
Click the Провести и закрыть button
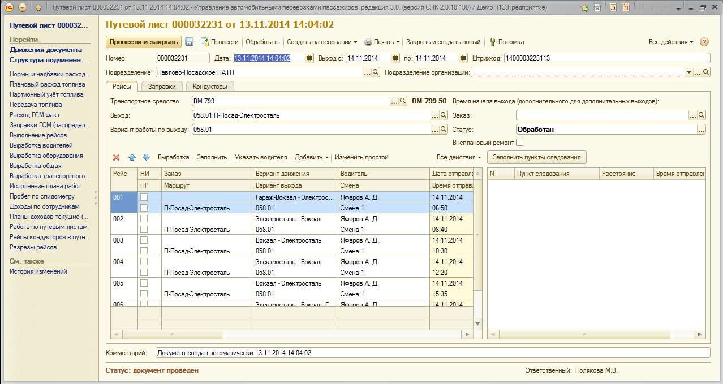pos(144,42)
